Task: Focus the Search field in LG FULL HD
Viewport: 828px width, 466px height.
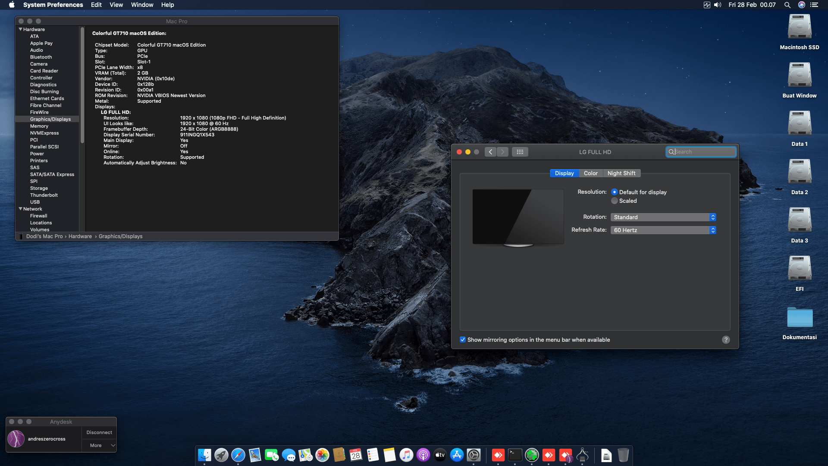Action: (x=701, y=152)
